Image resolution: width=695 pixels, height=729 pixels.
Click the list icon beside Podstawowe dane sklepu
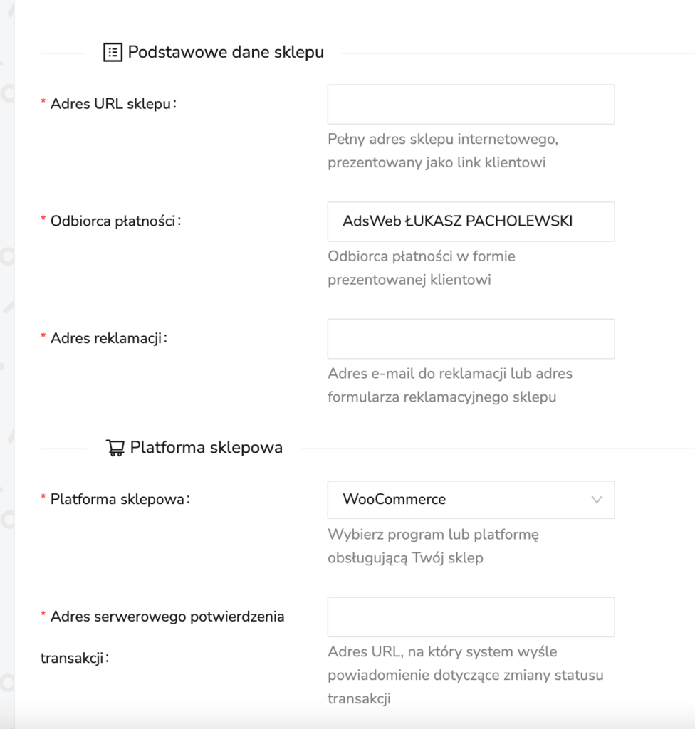tap(113, 52)
